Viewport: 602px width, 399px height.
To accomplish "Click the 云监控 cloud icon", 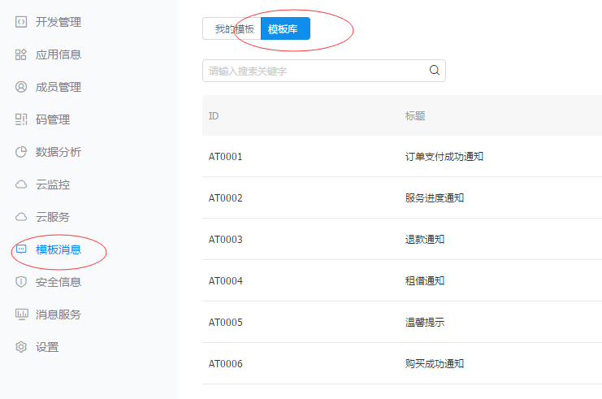I will [21, 184].
